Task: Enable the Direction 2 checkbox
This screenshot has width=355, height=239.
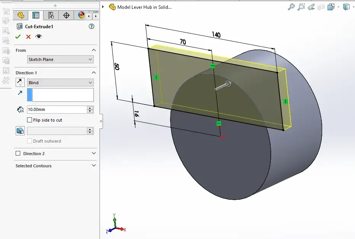Action: 18,153
